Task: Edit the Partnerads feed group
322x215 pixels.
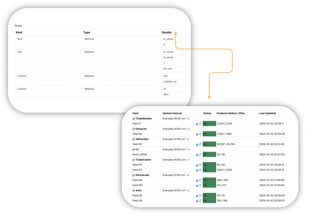Action: (x=134, y=175)
